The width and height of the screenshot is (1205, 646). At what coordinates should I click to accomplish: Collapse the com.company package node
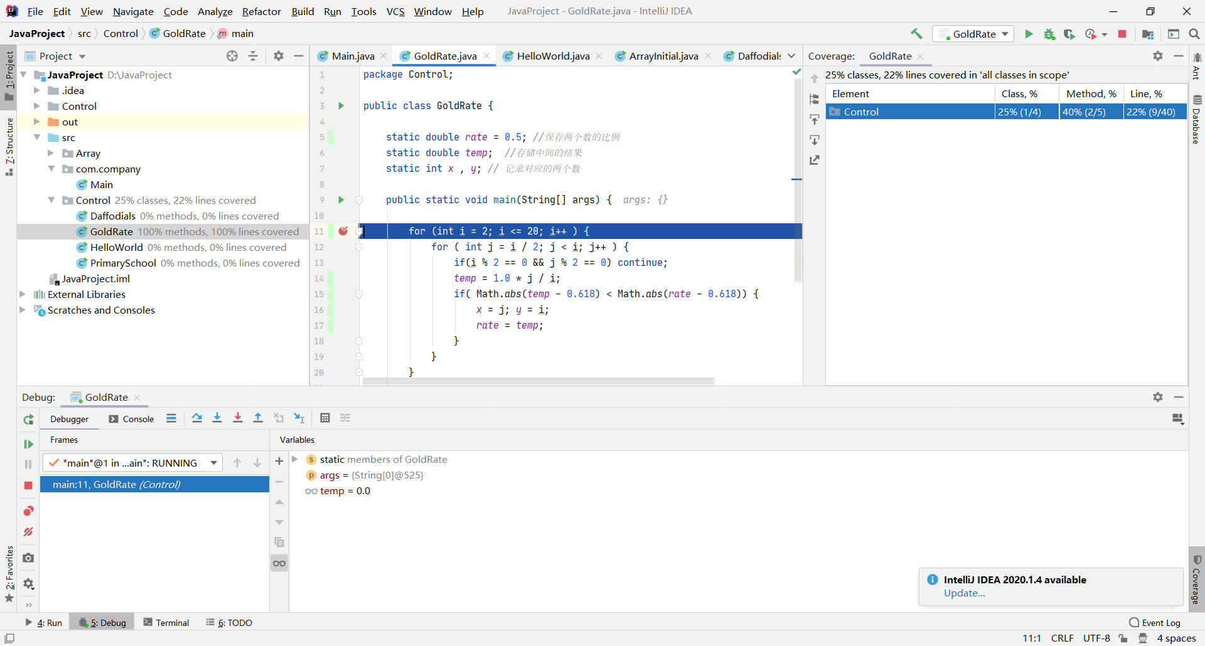(51, 169)
